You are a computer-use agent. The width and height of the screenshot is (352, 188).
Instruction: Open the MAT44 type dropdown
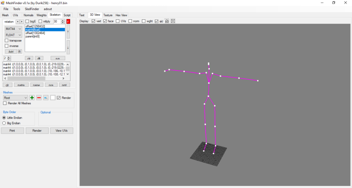[13, 29]
